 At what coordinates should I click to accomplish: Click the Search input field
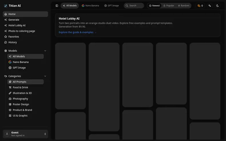(134, 6)
